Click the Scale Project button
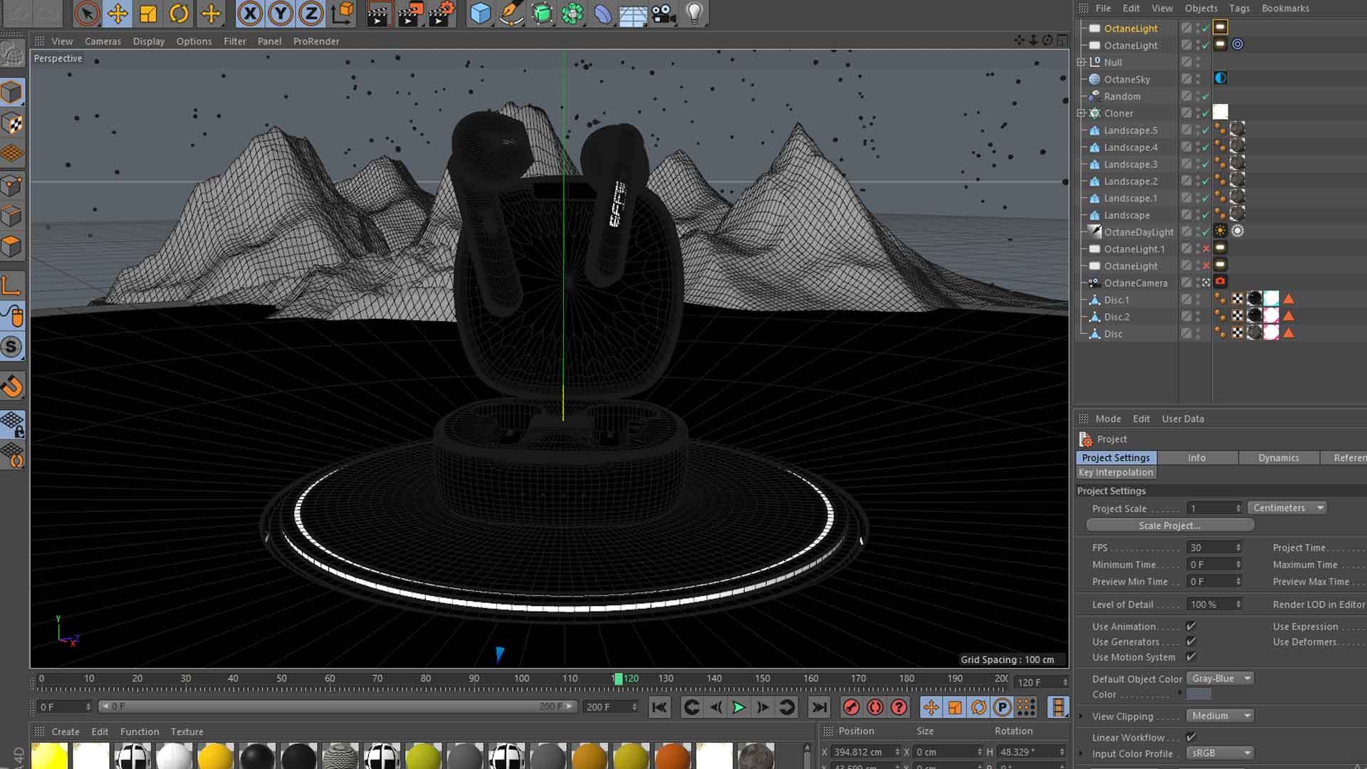 1170,525
